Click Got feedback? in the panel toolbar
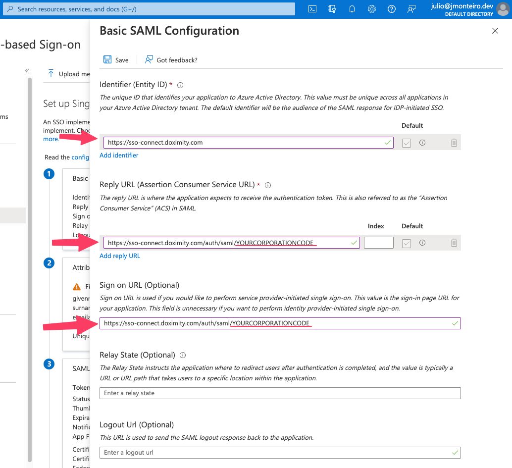 pyautogui.click(x=171, y=60)
